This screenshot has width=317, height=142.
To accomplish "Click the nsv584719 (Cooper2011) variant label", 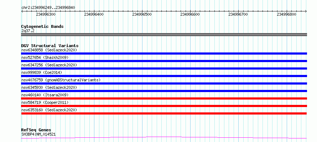I will (x=45, y=102).
